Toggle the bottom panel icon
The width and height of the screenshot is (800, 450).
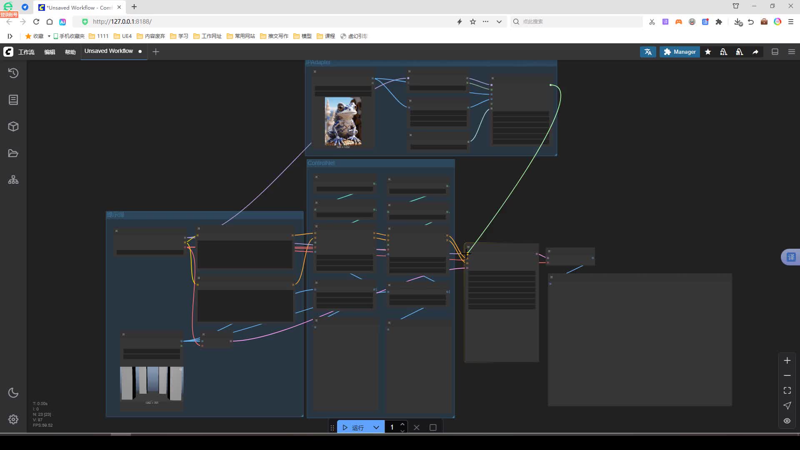click(x=775, y=52)
